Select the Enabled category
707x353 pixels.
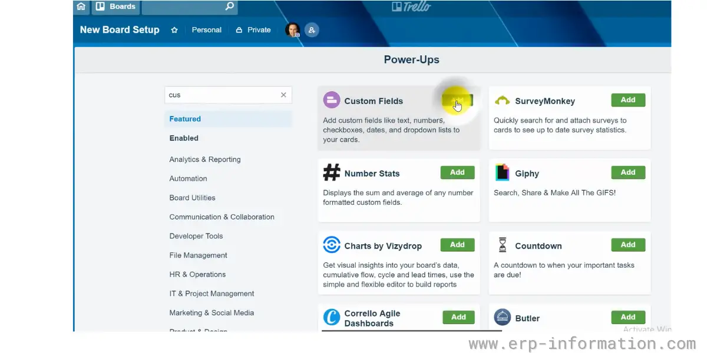[x=184, y=138]
